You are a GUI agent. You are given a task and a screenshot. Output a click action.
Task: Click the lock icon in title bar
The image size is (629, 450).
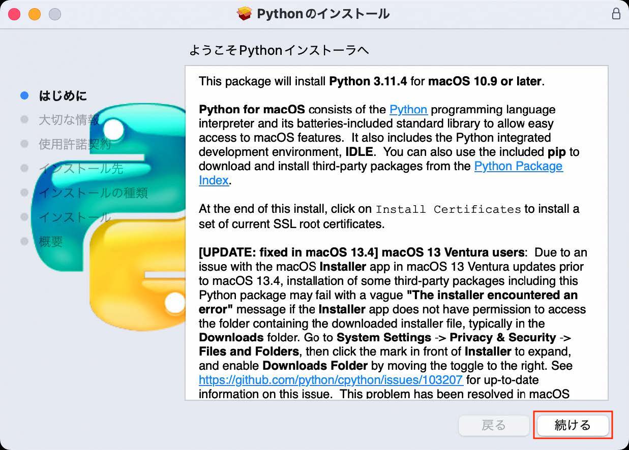[616, 14]
